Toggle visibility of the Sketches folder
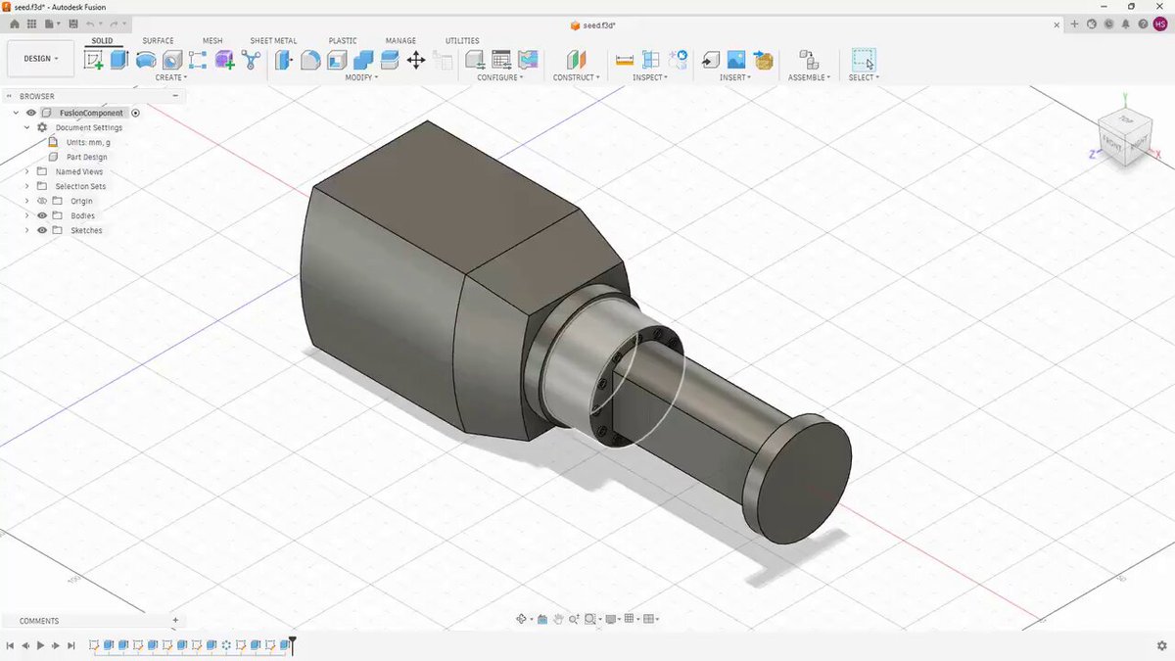Viewport: 1175px width, 661px height. 42,230
